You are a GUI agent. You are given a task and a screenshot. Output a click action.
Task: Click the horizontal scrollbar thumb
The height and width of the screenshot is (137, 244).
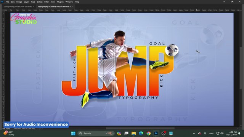click(x=140, y=129)
